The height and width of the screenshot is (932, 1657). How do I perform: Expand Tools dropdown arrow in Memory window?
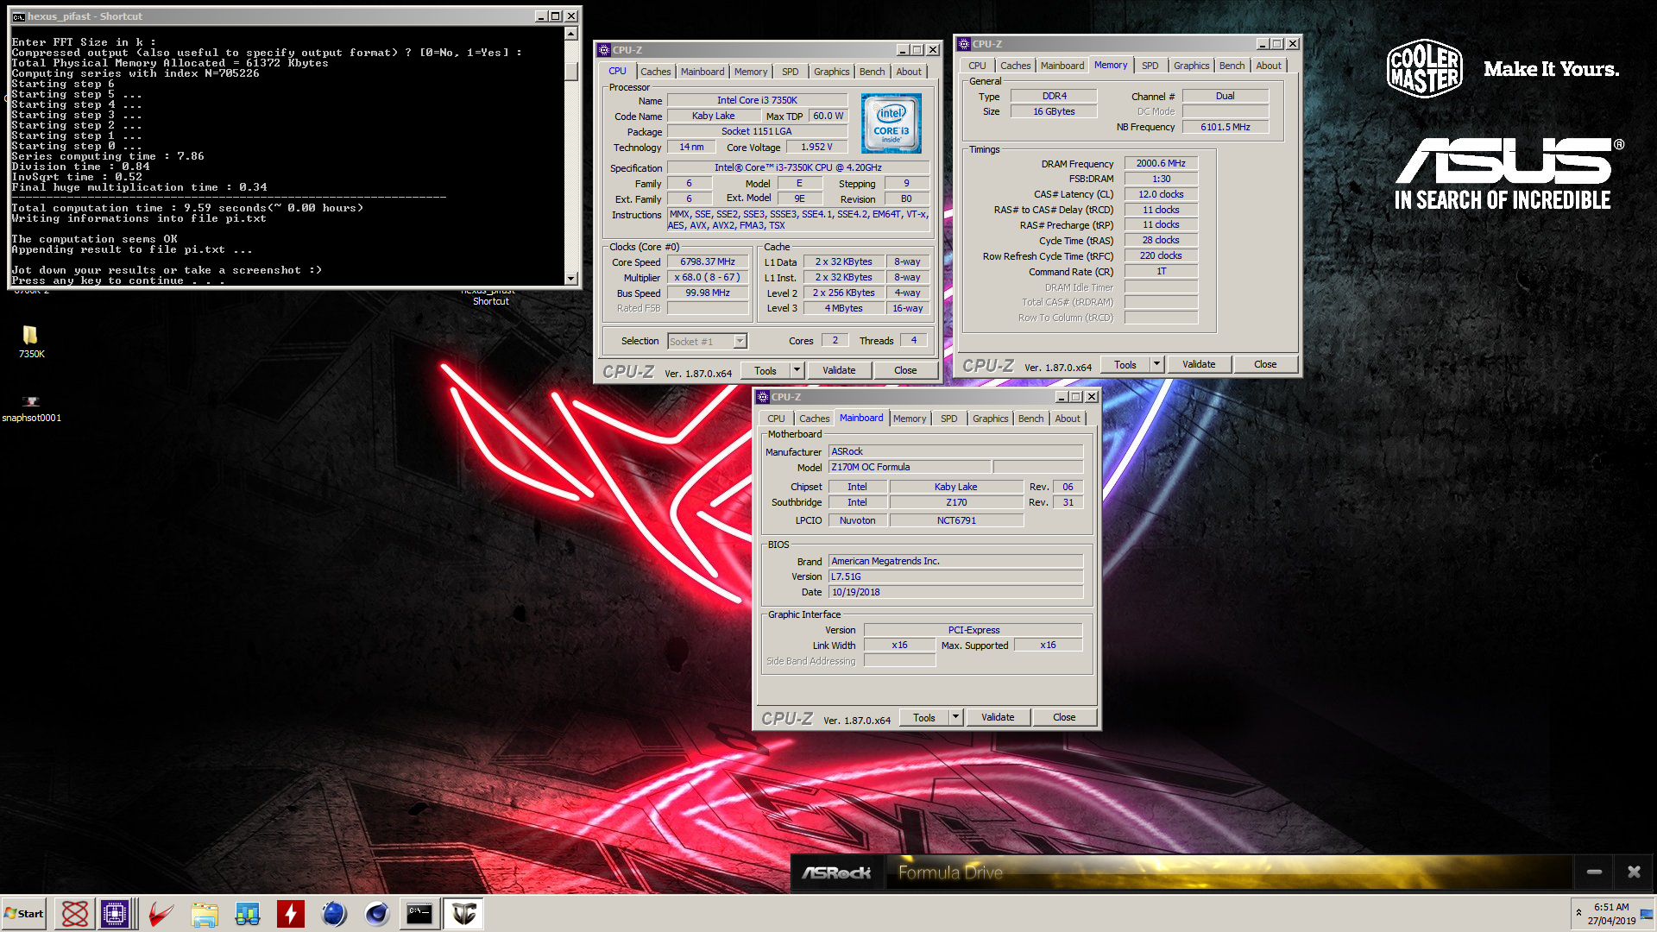pos(1156,364)
